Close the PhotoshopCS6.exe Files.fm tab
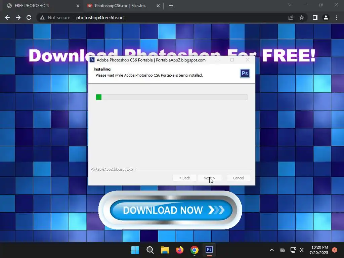Image resolution: width=344 pixels, height=258 pixels. 158,6
